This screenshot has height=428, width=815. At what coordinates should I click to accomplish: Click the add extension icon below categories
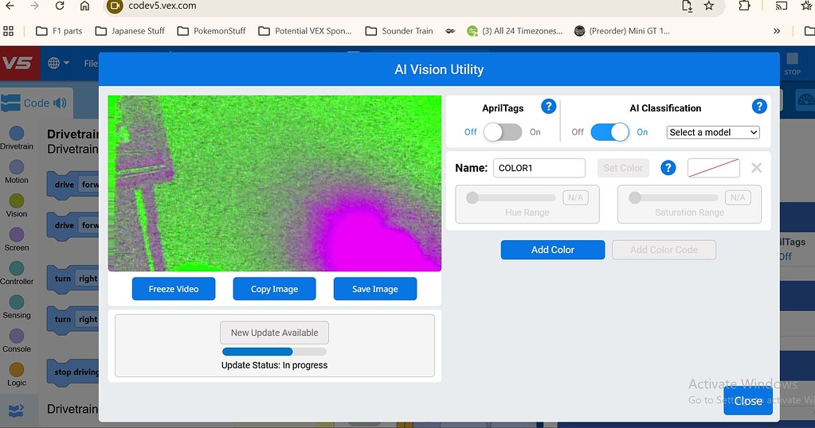click(x=16, y=410)
